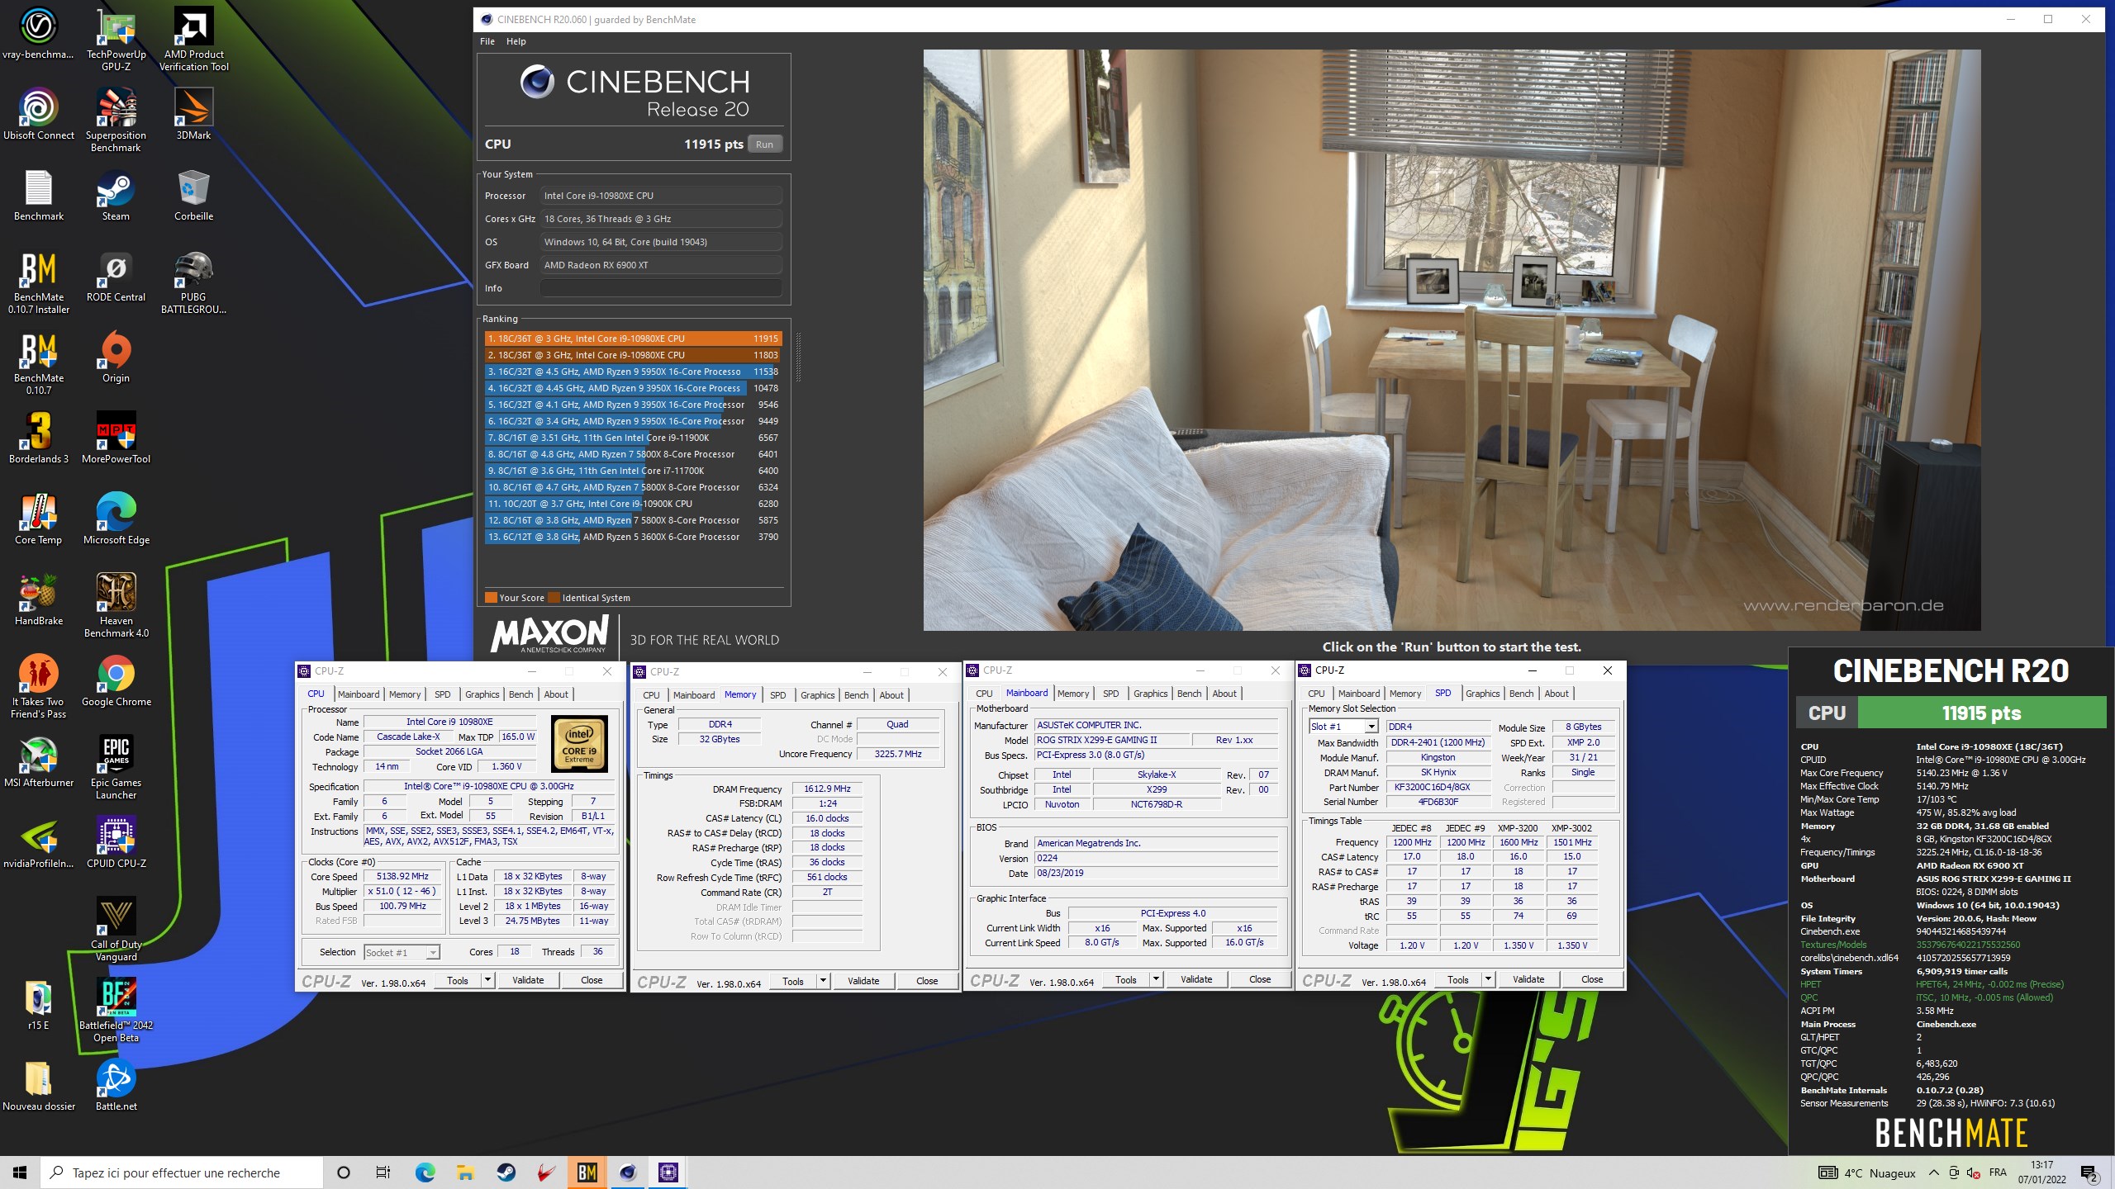The height and width of the screenshot is (1189, 2115).
Task: Open Origin desktop icon
Action: pyautogui.click(x=116, y=357)
